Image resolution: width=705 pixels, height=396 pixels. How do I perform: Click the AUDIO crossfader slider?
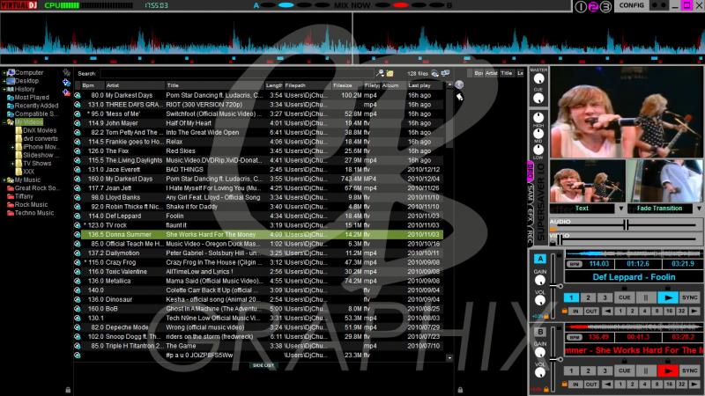click(626, 224)
